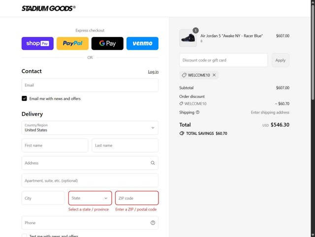Click the ZIP code field

pos(137,198)
